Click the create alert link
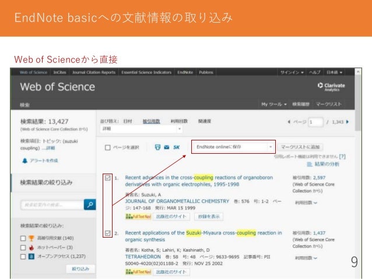The height and width of the screenshot is (279, 372). 44,161
